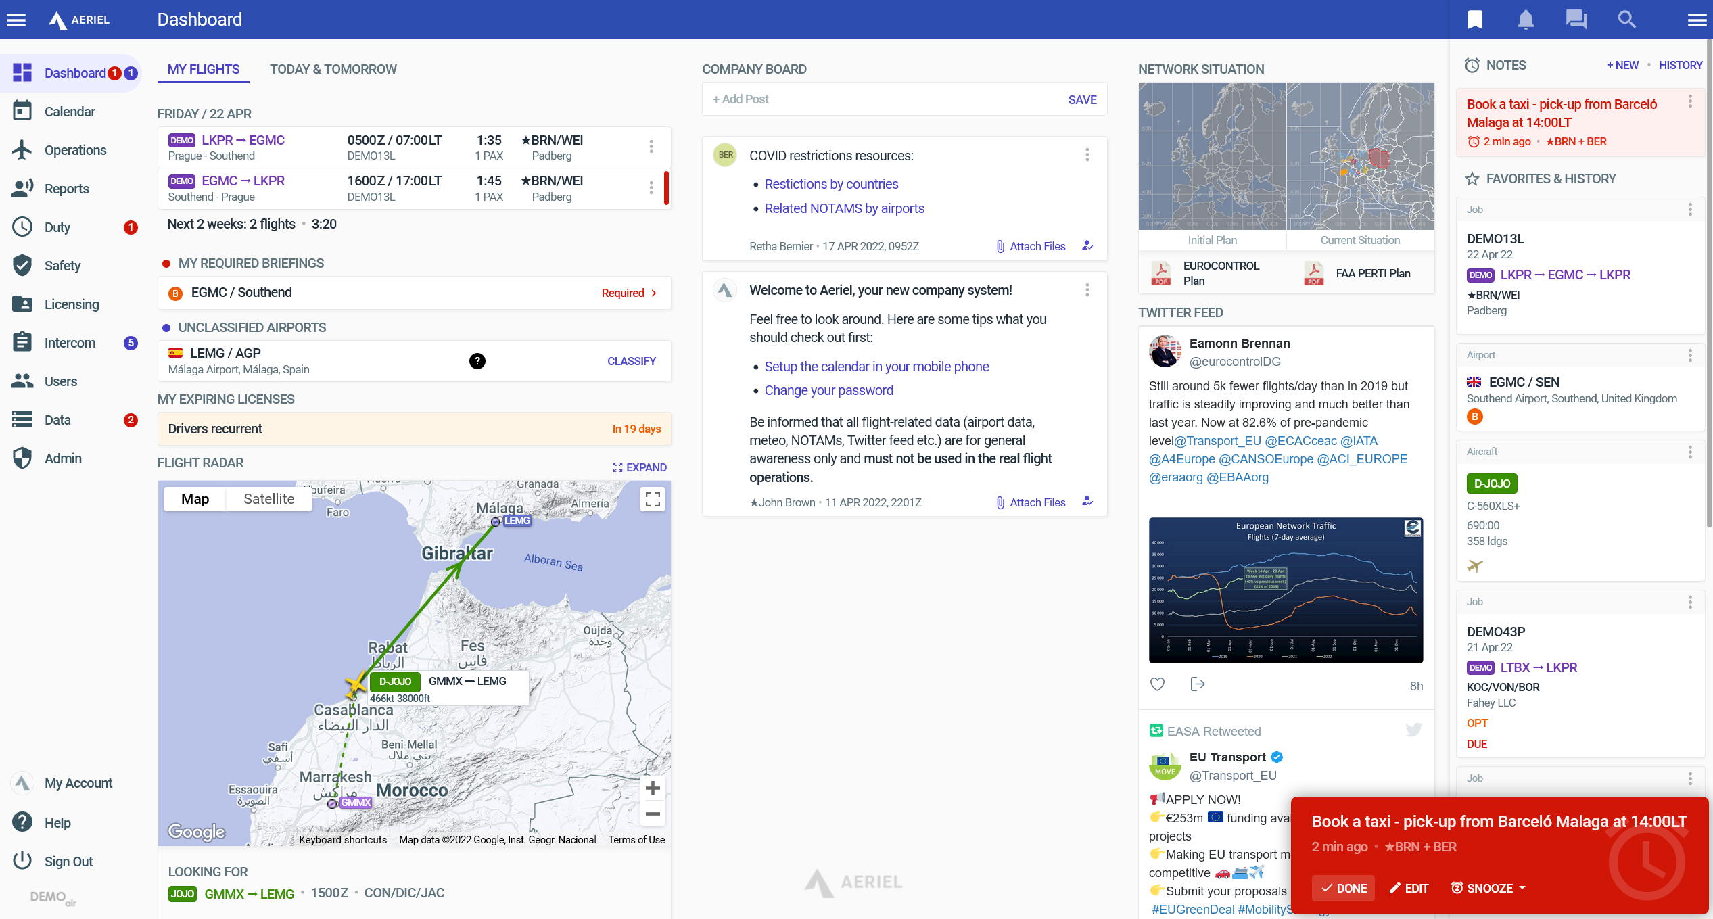Open the bookmark icon in top bar
The image size is (1713, 919).
(1475, 20)
